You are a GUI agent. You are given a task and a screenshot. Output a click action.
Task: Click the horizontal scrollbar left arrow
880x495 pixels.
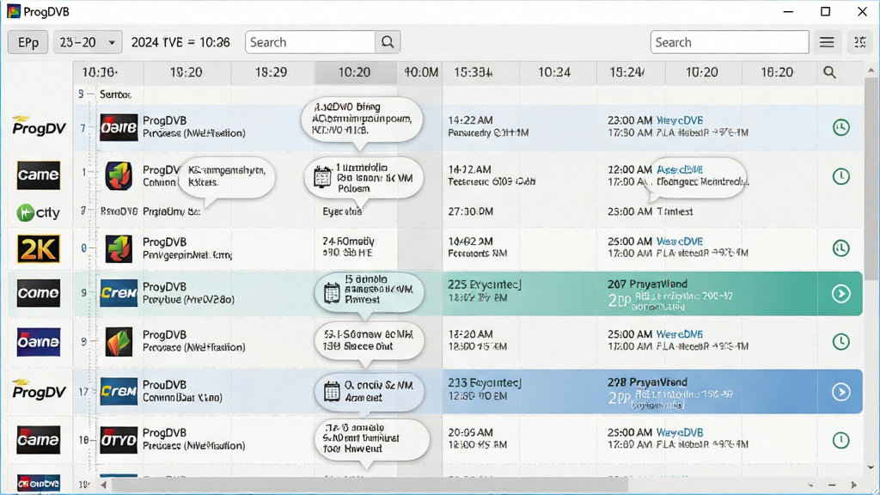click(103, 485)
